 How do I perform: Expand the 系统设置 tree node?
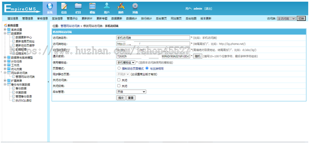point(5,30)
